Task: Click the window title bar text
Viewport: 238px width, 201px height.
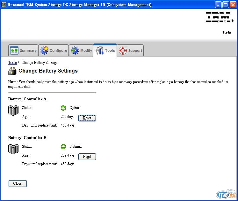Action: 80,5
